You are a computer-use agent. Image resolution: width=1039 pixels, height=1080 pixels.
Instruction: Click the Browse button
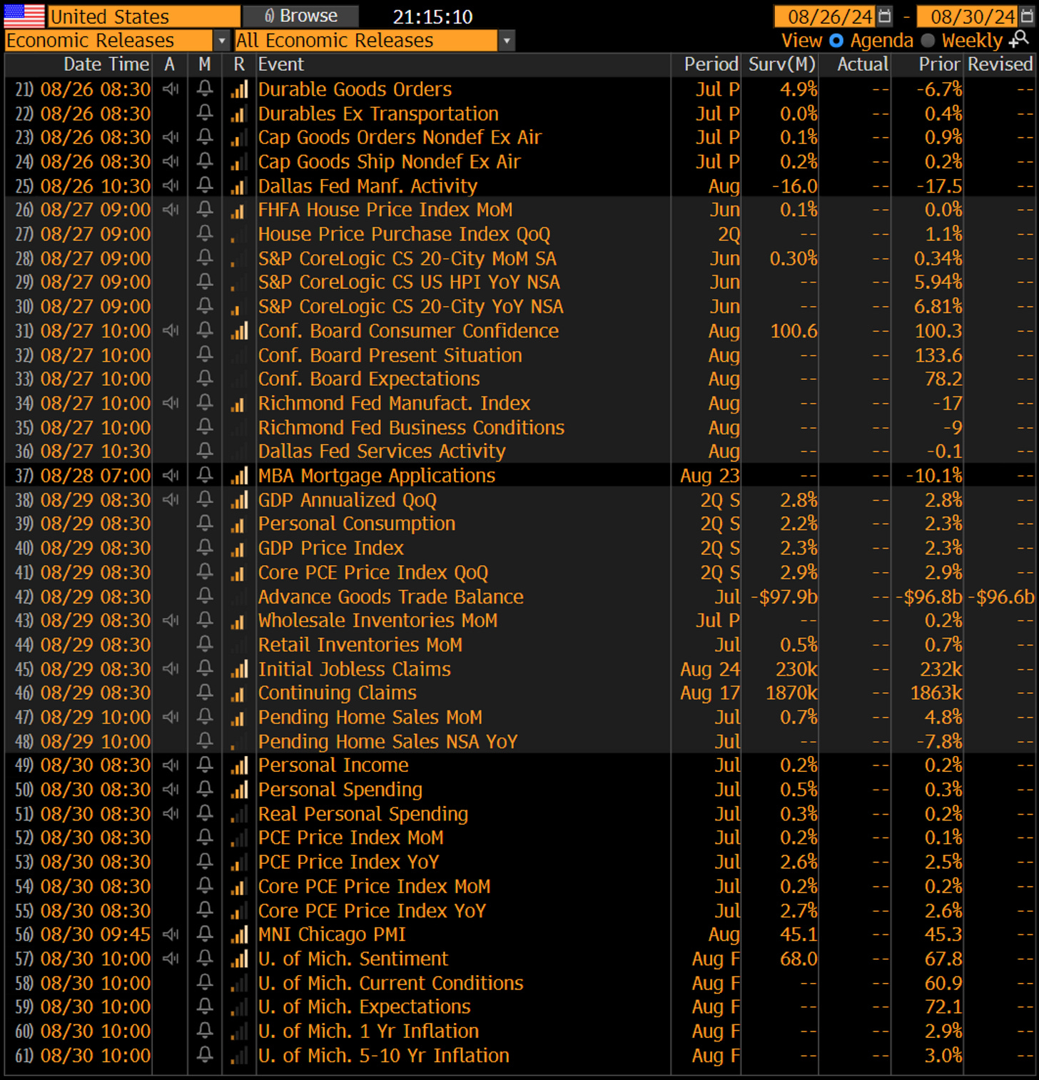click(300, 16)
